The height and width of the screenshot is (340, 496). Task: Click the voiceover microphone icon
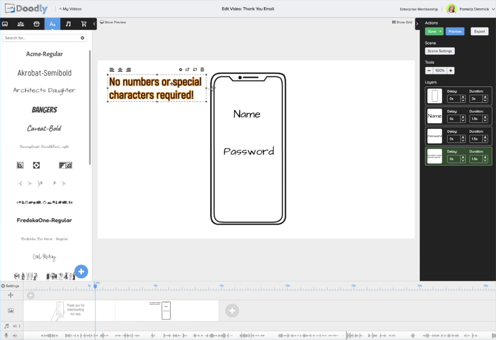pyautogui.click(x=6, y=336)
